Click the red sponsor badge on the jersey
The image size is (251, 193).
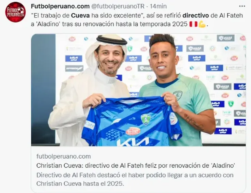(x=132, y=131)
